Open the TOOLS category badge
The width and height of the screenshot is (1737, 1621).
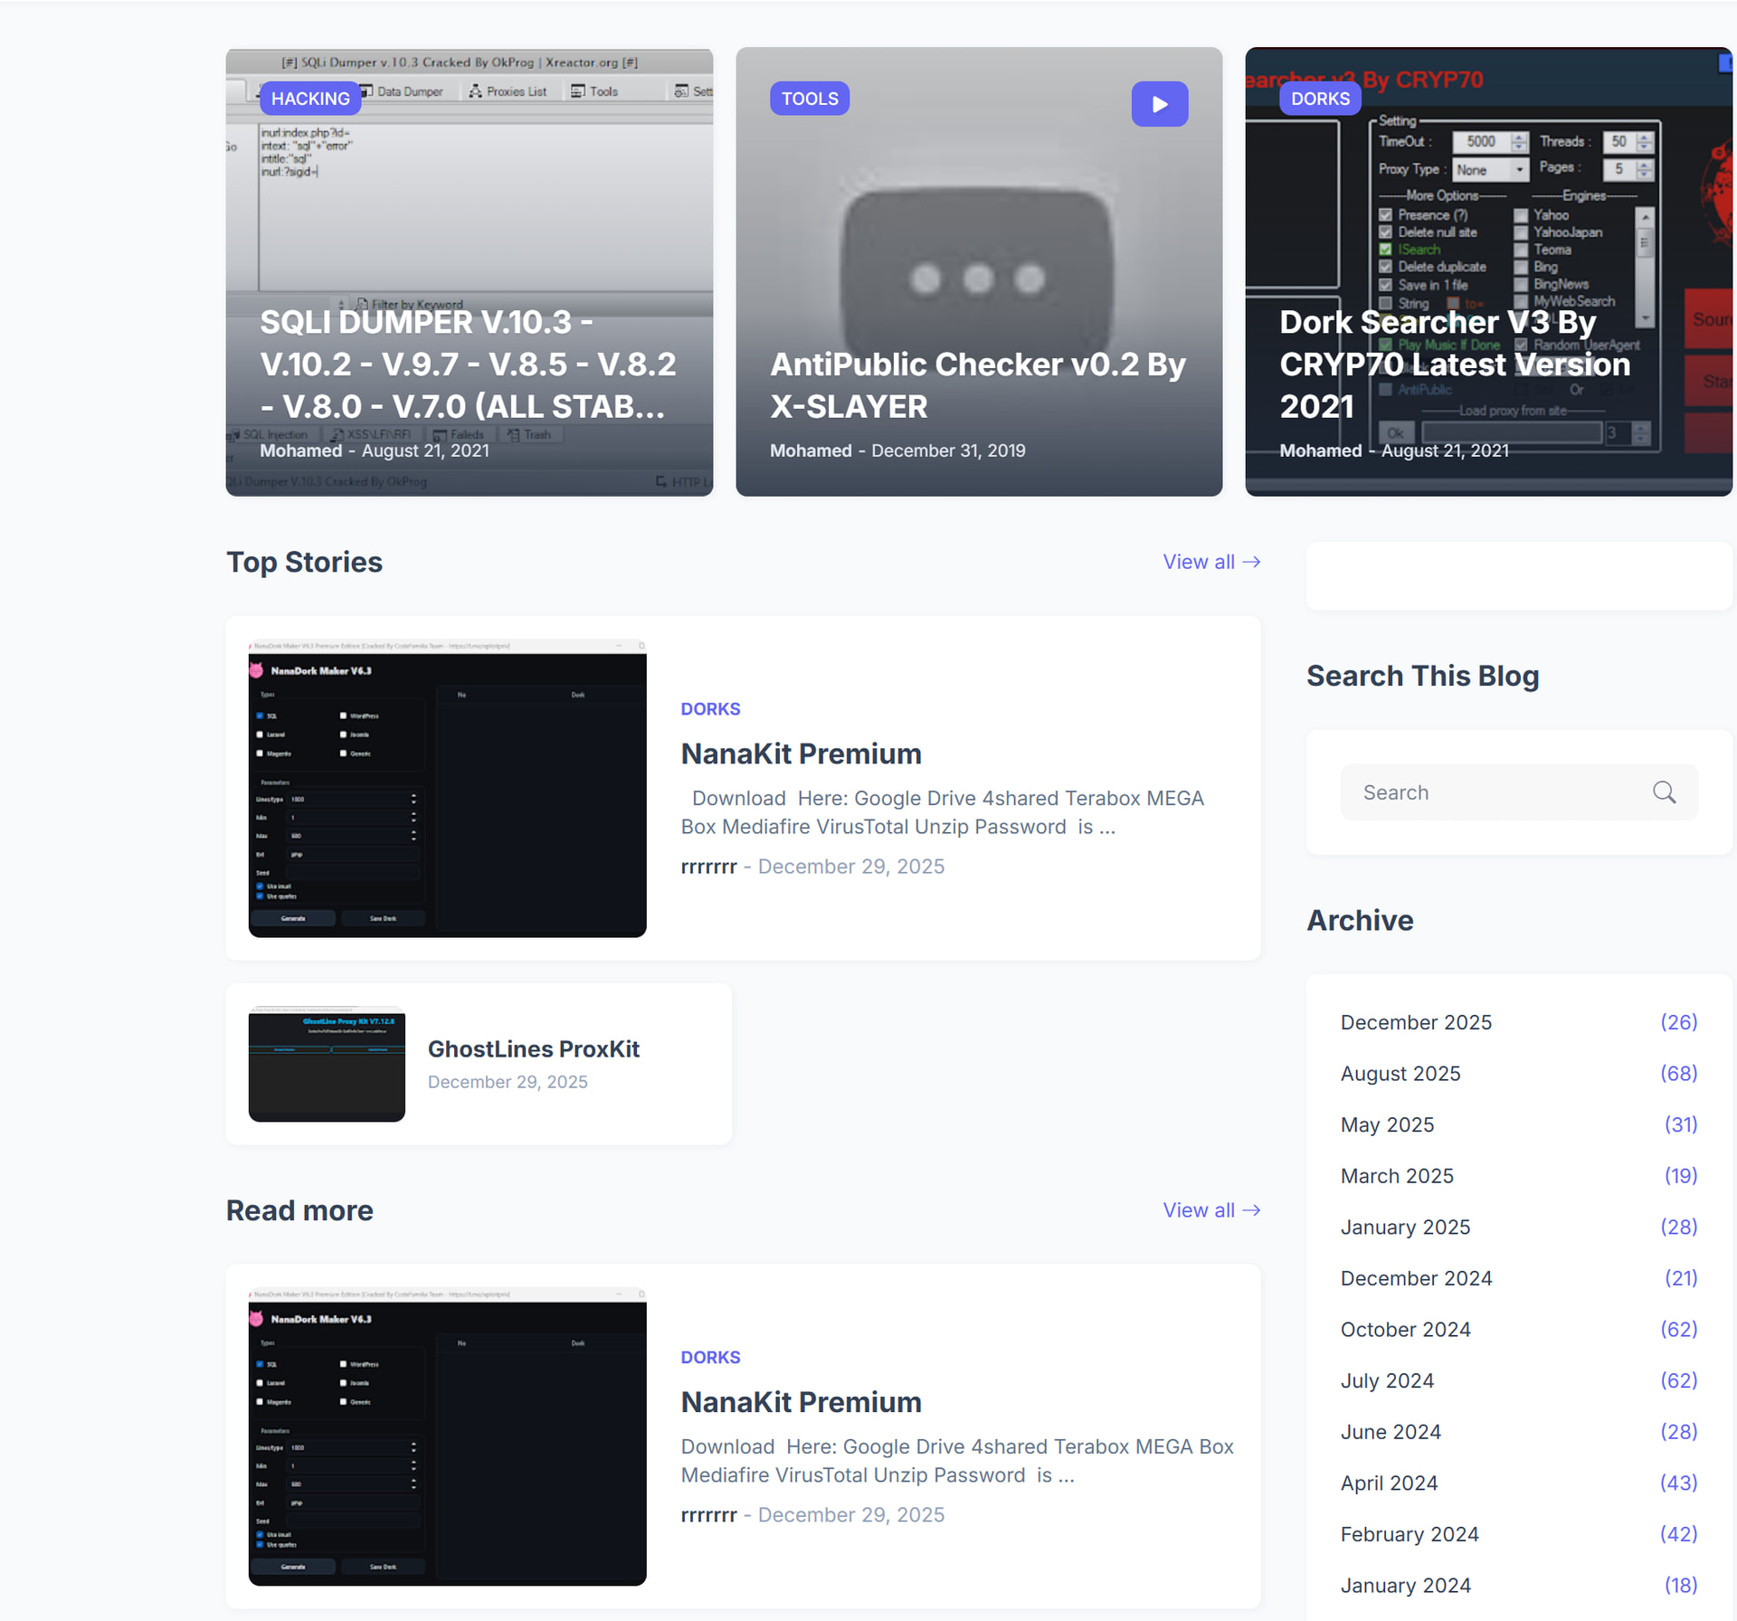pos(809,98)
